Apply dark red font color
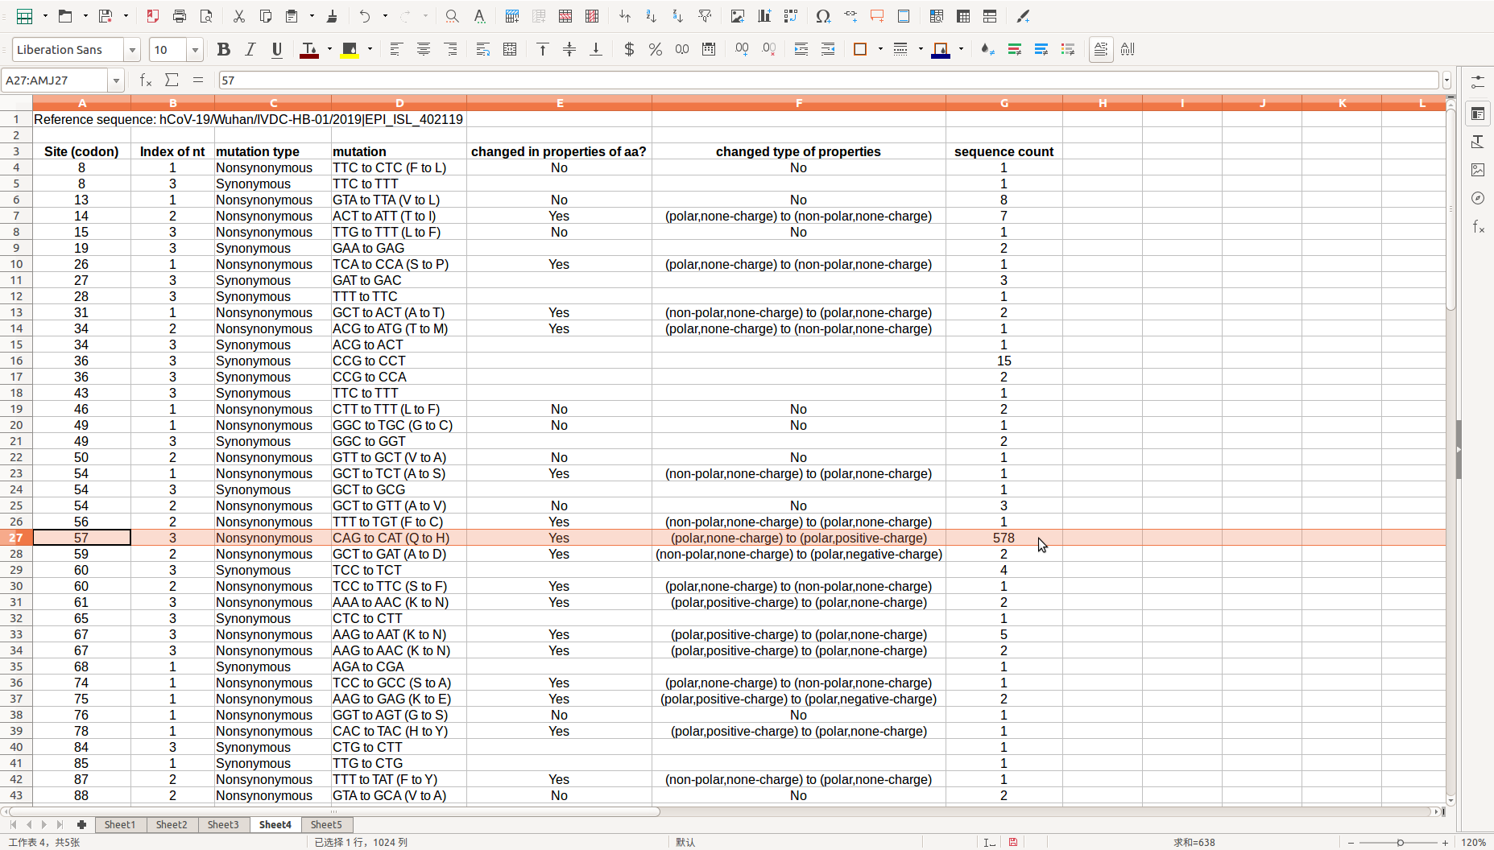 [308, 49]
